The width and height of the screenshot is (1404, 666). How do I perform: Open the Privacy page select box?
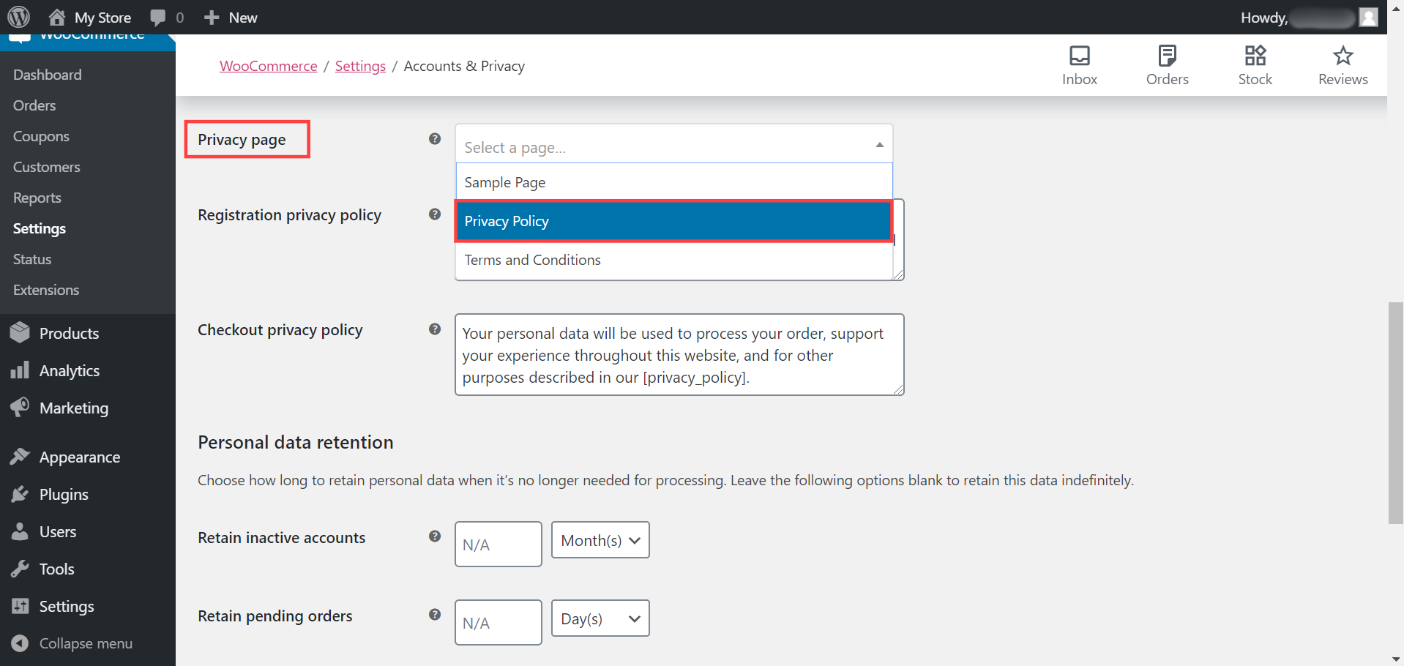coord(673,143)
